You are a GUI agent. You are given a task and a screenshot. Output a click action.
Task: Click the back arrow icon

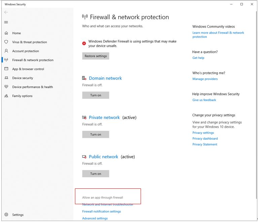(6, 12)
